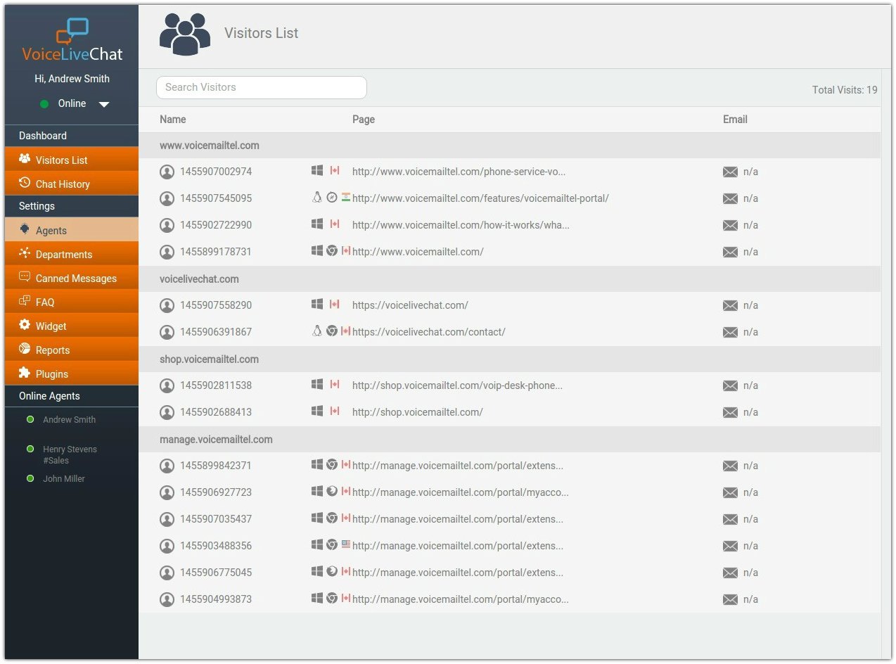This screenshot has width=896, height=664.
Task: Click the Hi, Andrew Smith greeting
Action: [72, 79]
